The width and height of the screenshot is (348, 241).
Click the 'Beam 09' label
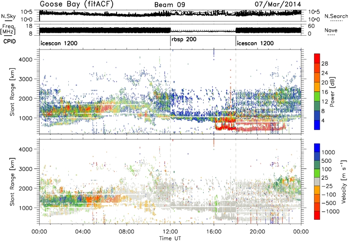tap(170, 5)
